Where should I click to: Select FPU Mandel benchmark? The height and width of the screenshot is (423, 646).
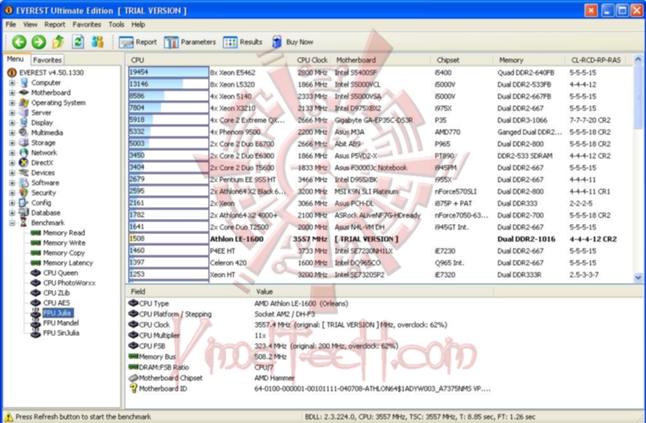tap(61, 323)
